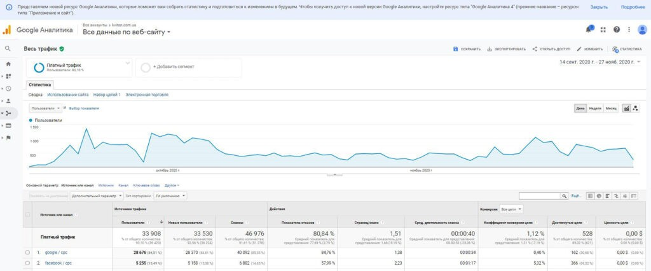This screenshot has height=271, width=651.
Task: Open the Другое primary dimension dropdown
Action: [x=172, y=185]
